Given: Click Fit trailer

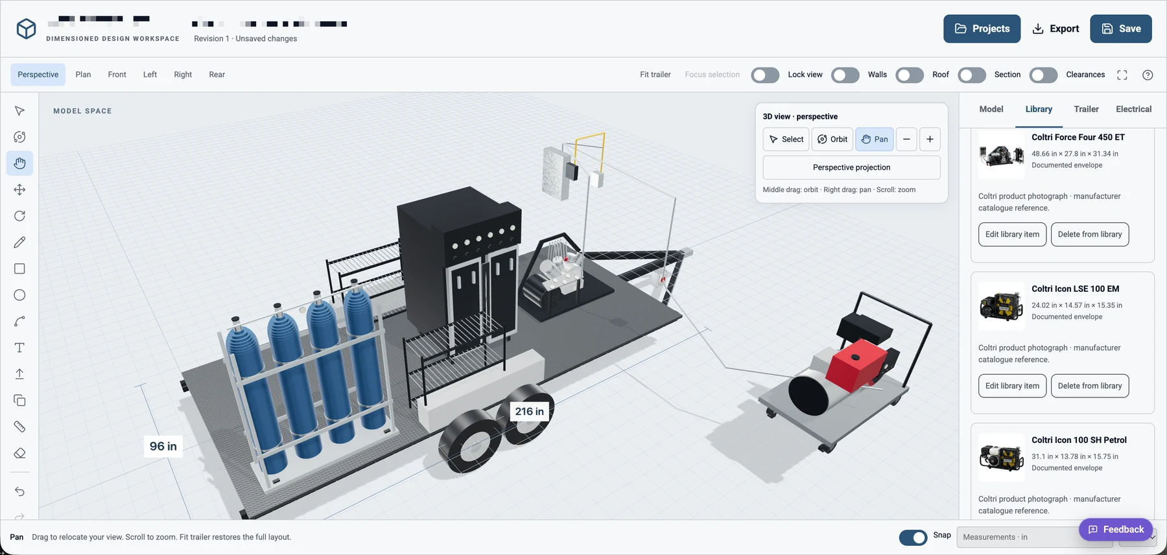Looking at the screenshot, I should [655, 75].
